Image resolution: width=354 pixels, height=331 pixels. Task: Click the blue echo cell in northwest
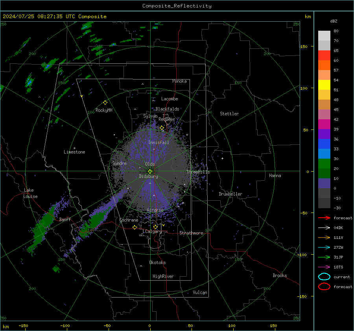click(x=29, y=82)
